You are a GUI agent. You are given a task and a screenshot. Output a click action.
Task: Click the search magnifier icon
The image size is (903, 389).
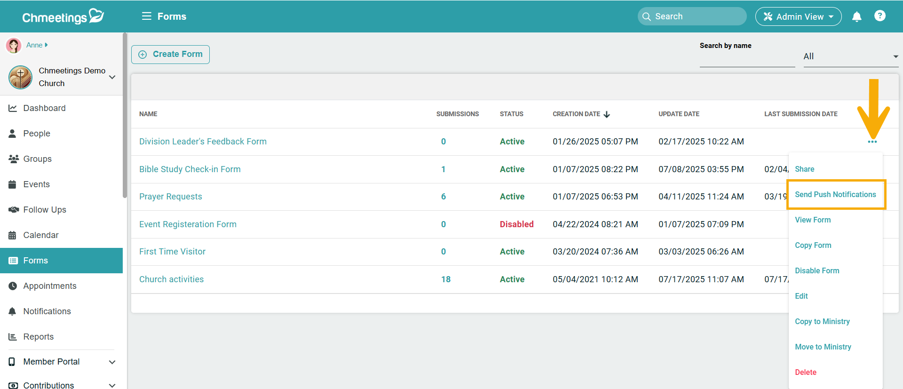pos(647,16)
